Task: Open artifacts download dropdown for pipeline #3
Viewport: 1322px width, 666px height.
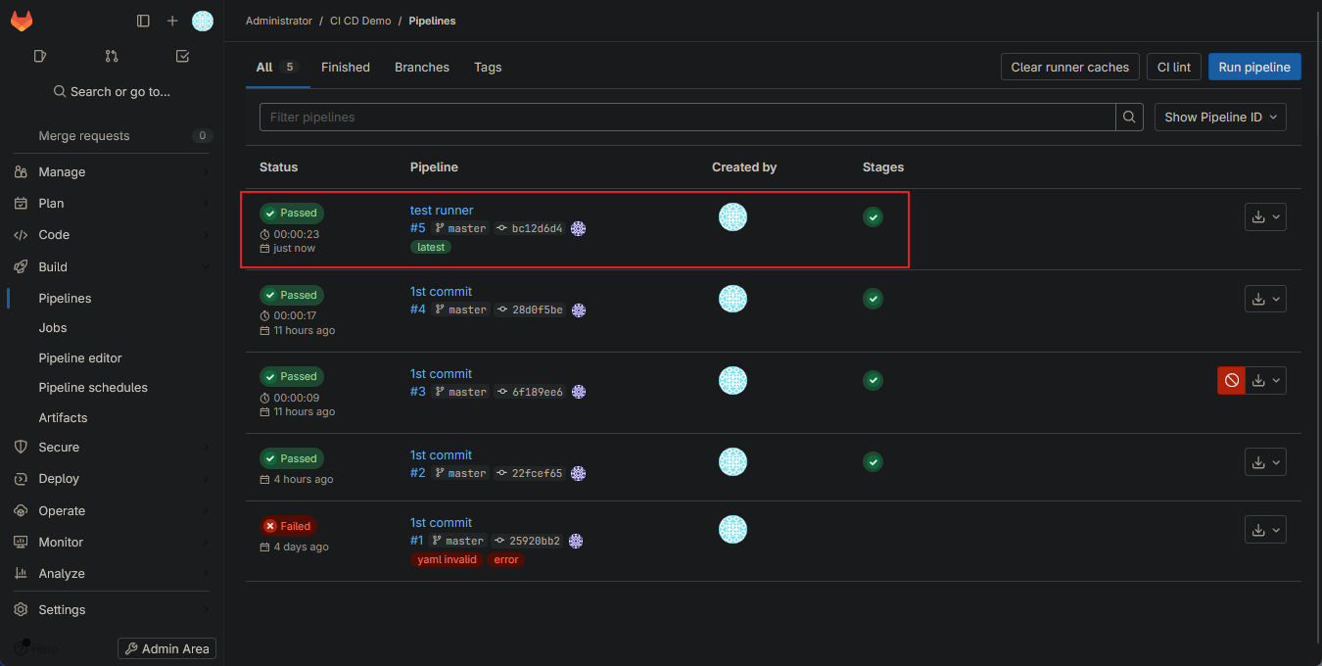Action: (1265, 380)
